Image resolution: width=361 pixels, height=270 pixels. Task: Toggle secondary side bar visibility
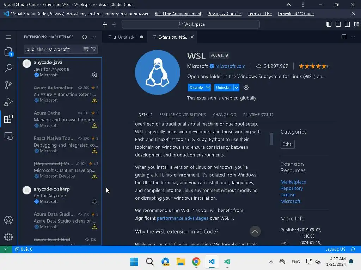347,24
